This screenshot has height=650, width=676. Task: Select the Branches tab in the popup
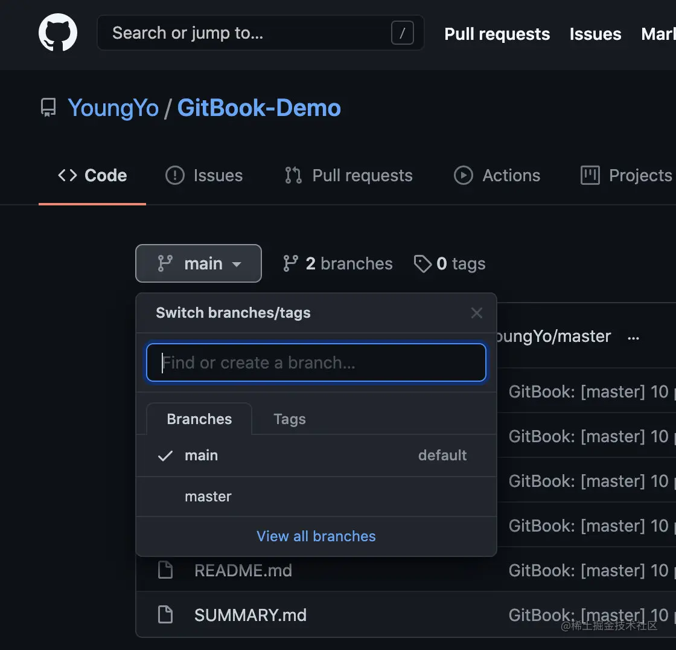pyautogui.click(x=199, y=419)
